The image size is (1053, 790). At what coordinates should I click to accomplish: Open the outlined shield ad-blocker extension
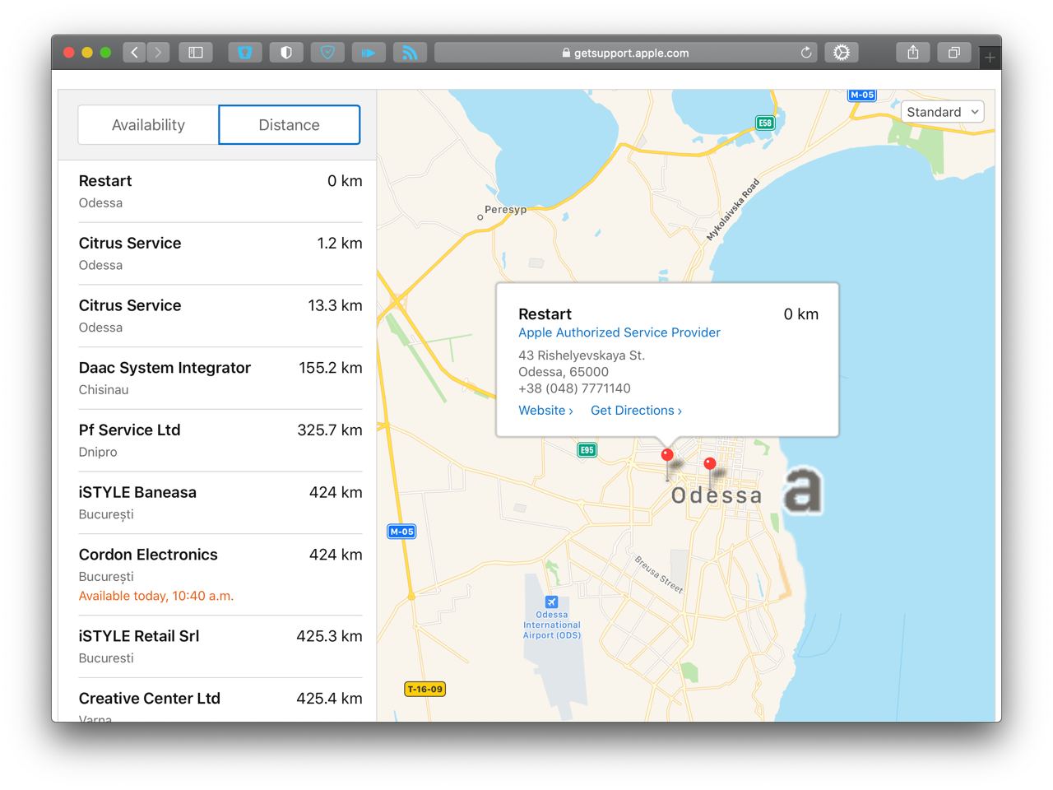(x=327, y=53)
